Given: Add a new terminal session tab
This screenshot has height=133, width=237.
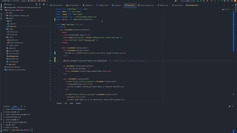Looking at the screenshot, I should 21,106.
